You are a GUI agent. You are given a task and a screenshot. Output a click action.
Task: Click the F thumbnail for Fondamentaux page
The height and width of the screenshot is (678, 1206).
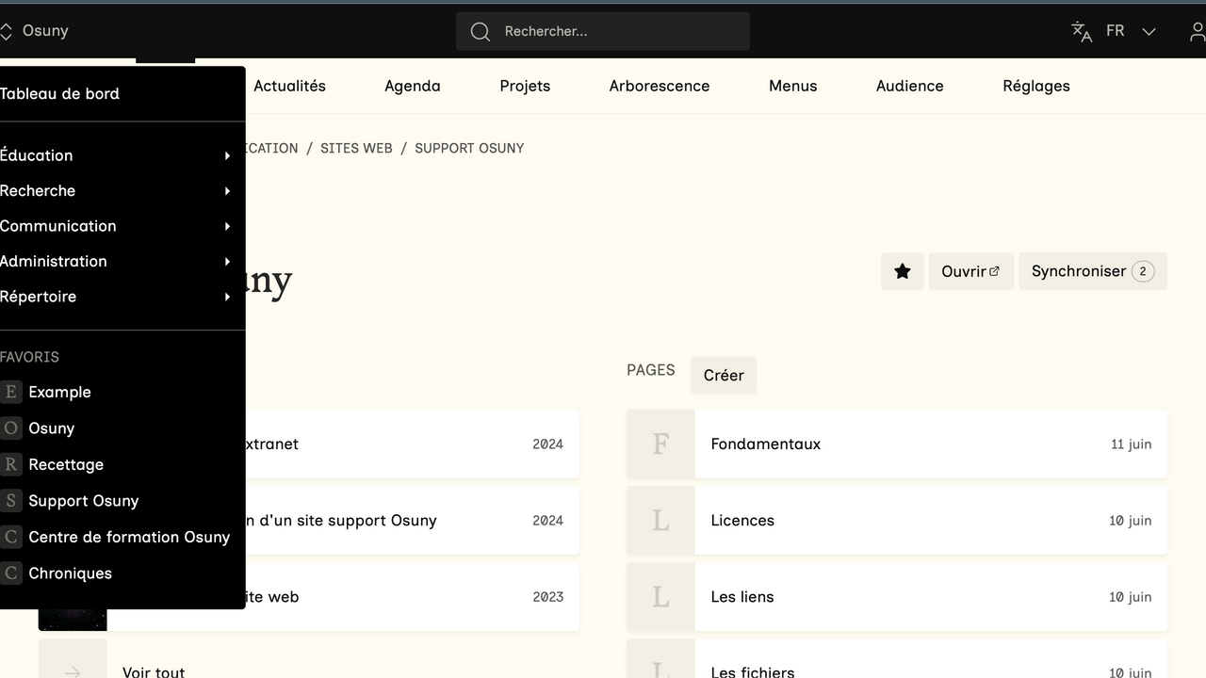660,444
